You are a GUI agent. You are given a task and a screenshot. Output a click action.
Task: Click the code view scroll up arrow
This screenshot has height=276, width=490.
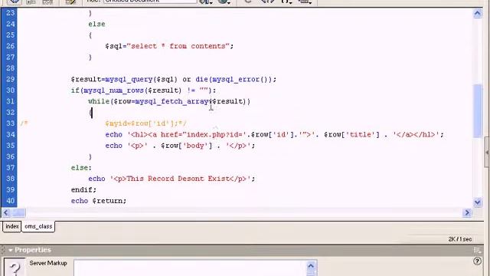click(x=478, y=14)
